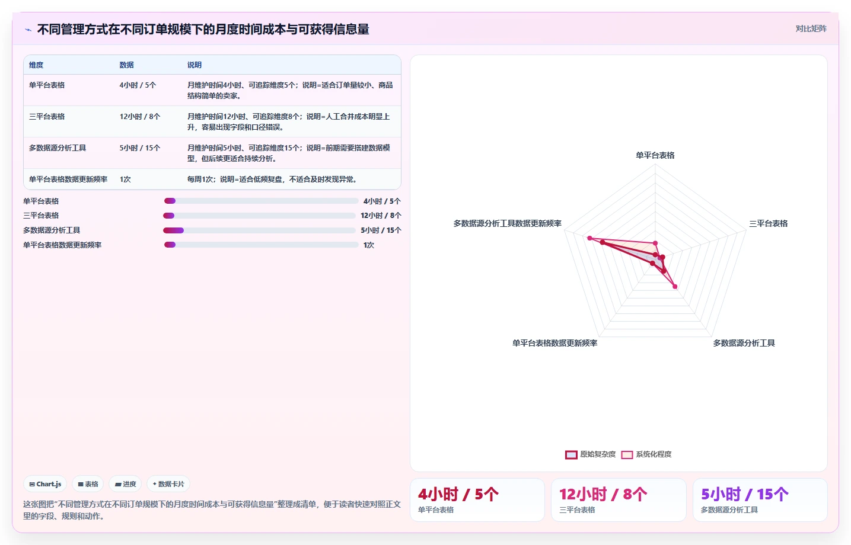Screen dimensions: 851x545
Task: Select the Chart.js tag chip
Action: (45, 484)
